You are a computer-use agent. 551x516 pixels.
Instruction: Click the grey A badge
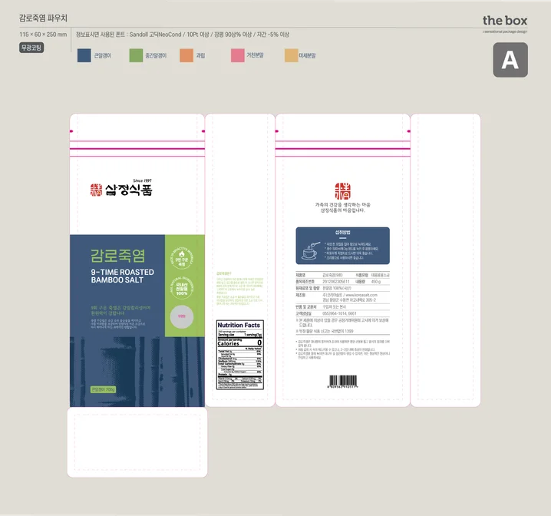click(x=510, y=60)
